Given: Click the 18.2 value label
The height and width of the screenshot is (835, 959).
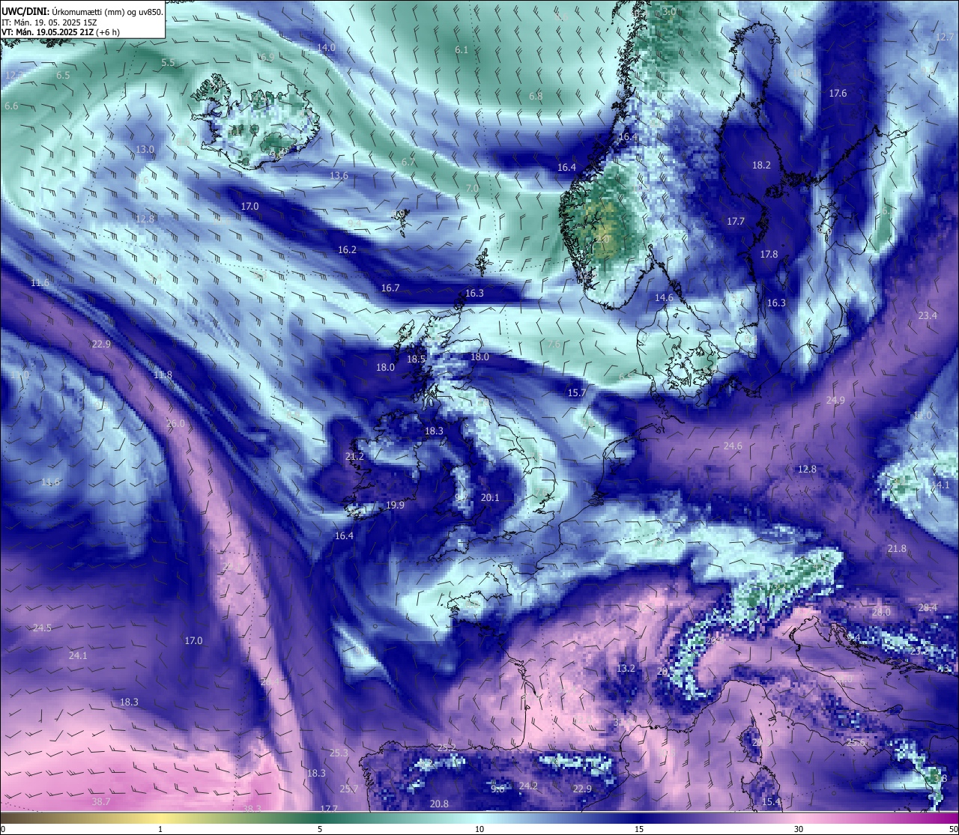Looking at the screenshot, I should (x=761, y=165).
